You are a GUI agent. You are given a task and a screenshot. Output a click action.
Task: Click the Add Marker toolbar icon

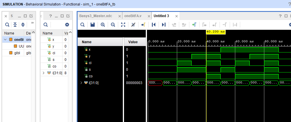[x=194, y=25]
